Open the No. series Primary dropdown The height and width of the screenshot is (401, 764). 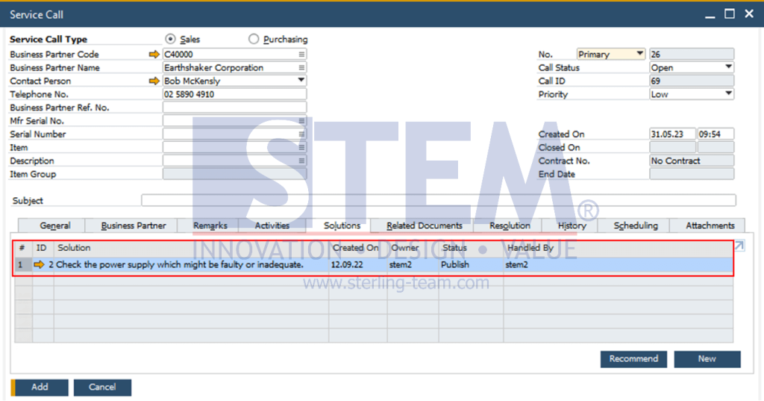pos(639,54)
